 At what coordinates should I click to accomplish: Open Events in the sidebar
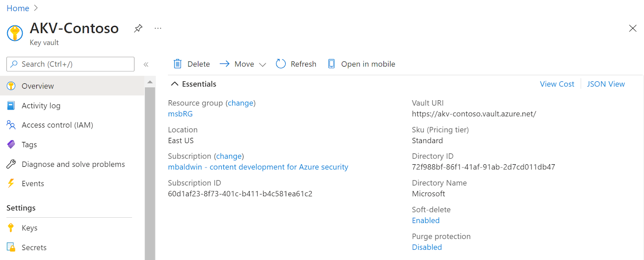(x=33, y=184)
